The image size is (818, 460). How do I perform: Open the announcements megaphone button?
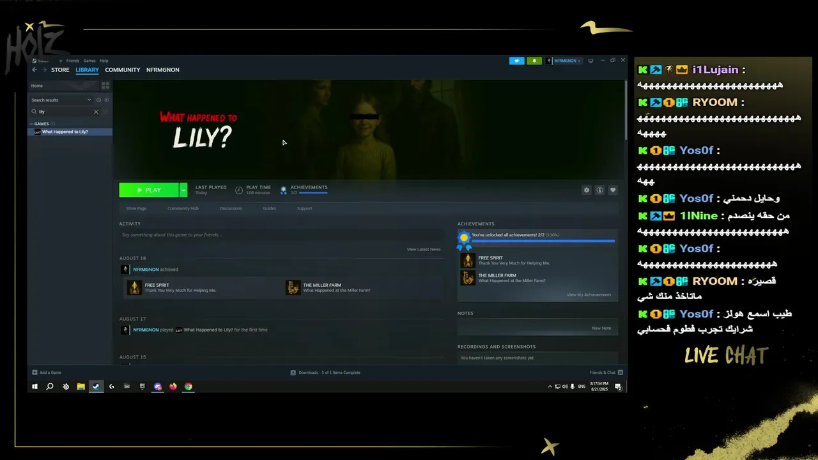[516, 61]
